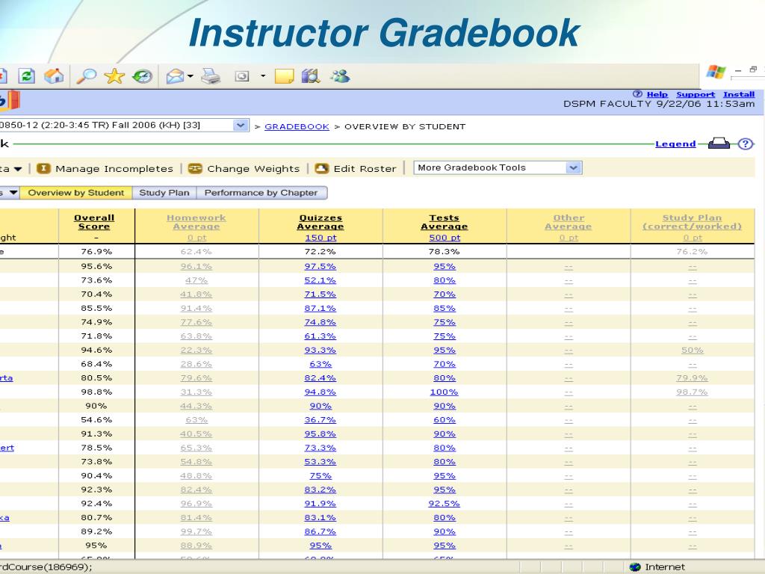Open the 92.5% tests average link

pos(444,504)
